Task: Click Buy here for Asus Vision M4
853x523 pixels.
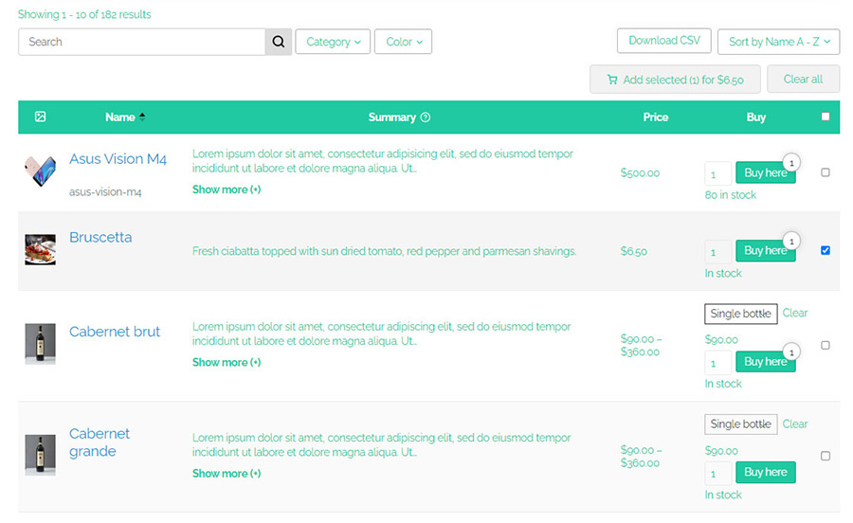Action: pyautogui.click(x=766, y=172)
